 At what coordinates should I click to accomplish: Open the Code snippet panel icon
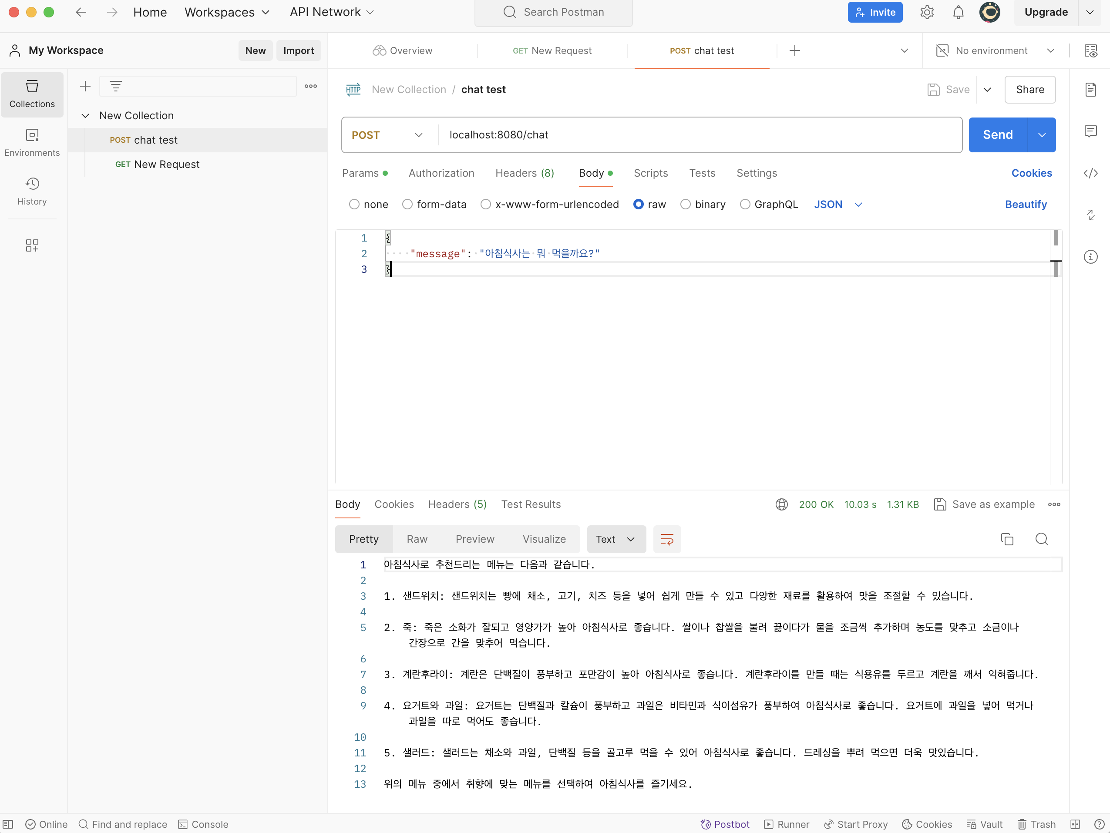point(1090,173)
